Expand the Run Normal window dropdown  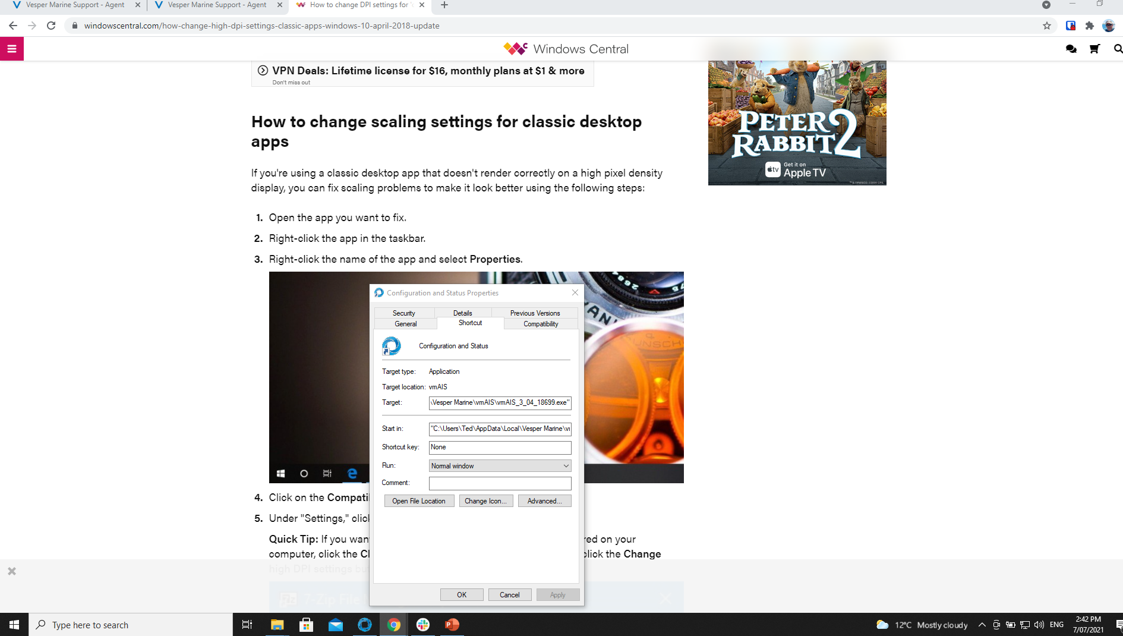(x=500, y=466)
